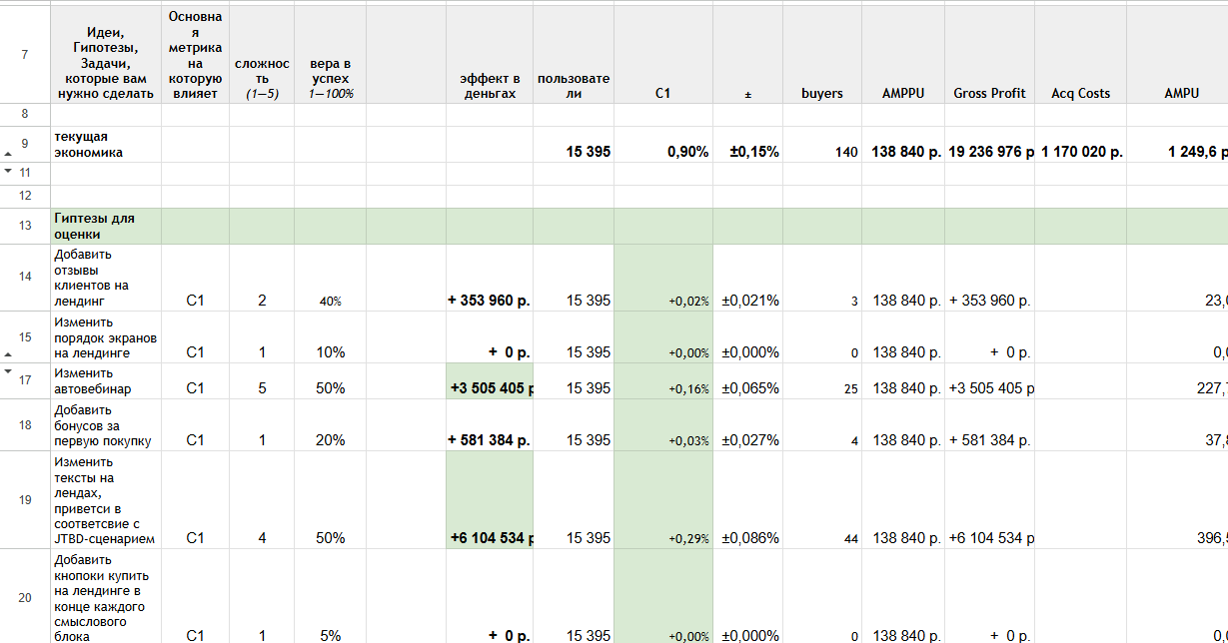Click the '+0,02%' C1 cell
The height and width of the screenshot is (643, 1228).
(x=663, y=279)
